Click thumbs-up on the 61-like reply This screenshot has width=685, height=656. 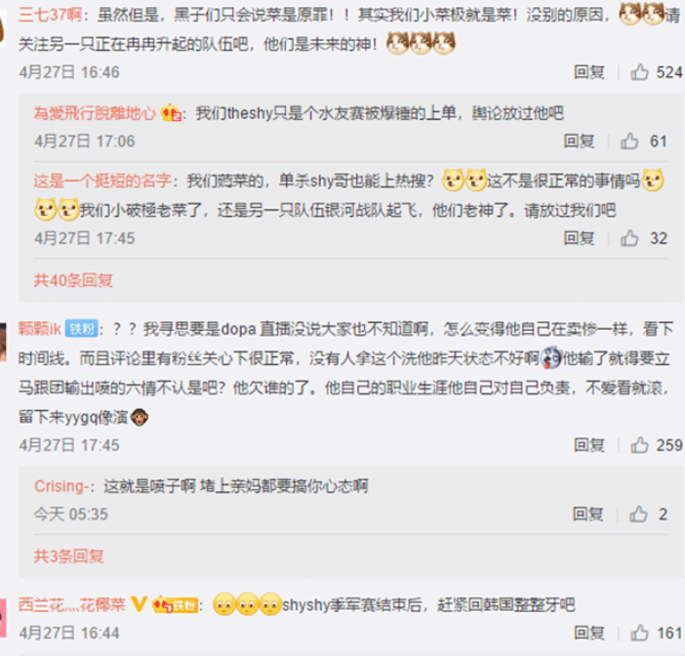point(629,141)
